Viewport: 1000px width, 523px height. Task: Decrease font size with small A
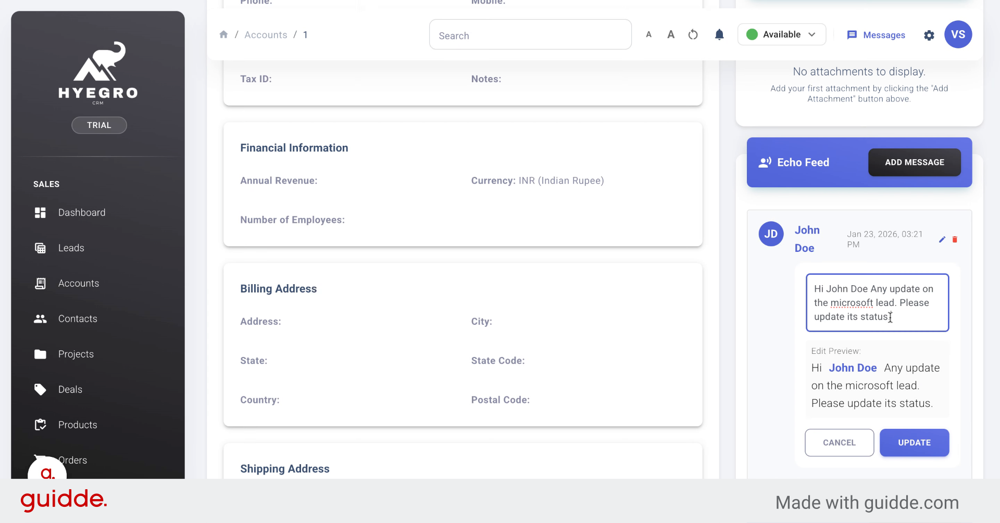(x=648, y=35)
